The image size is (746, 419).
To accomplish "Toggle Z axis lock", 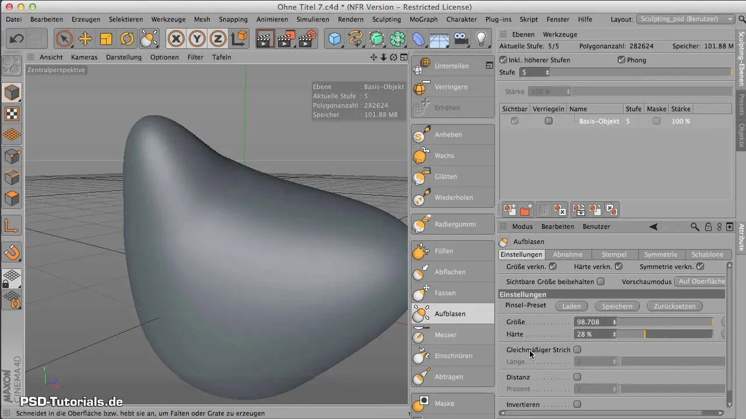I will coord(218,39).
